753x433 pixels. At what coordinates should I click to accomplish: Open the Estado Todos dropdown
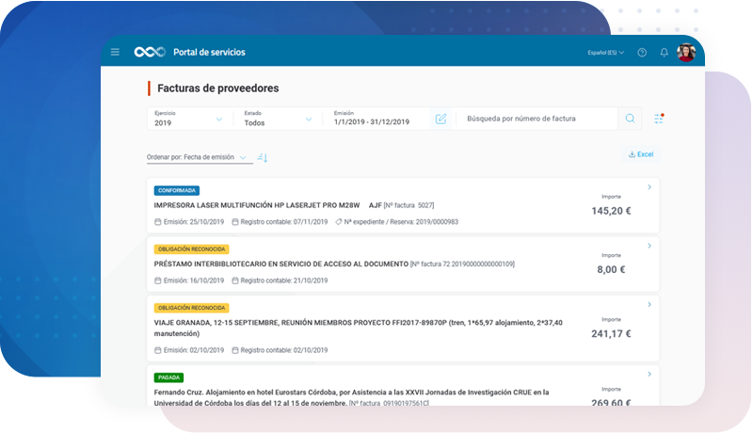279,119
